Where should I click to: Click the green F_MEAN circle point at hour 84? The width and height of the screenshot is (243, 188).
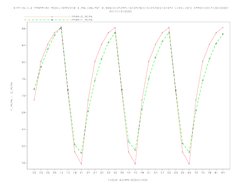coord(223,34)
